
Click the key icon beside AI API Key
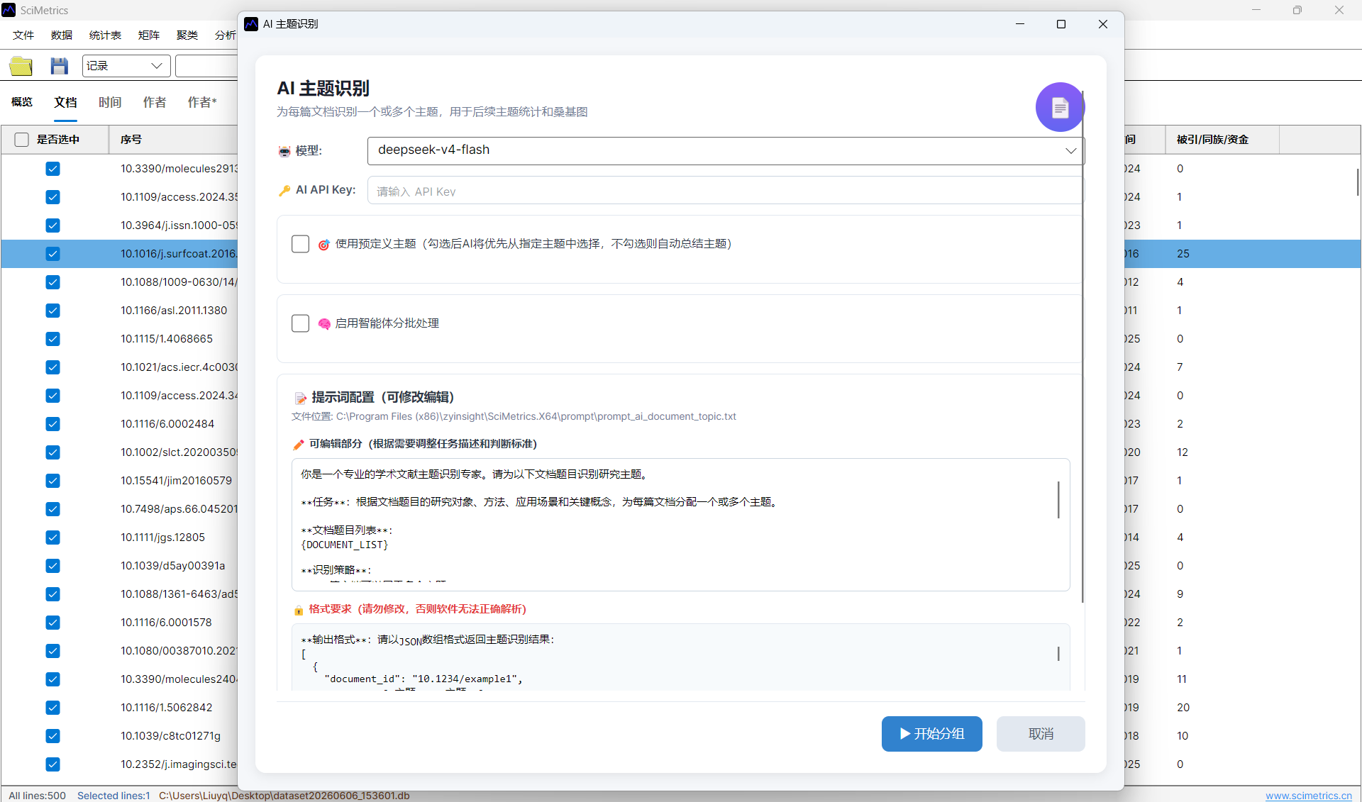[284, 190]
